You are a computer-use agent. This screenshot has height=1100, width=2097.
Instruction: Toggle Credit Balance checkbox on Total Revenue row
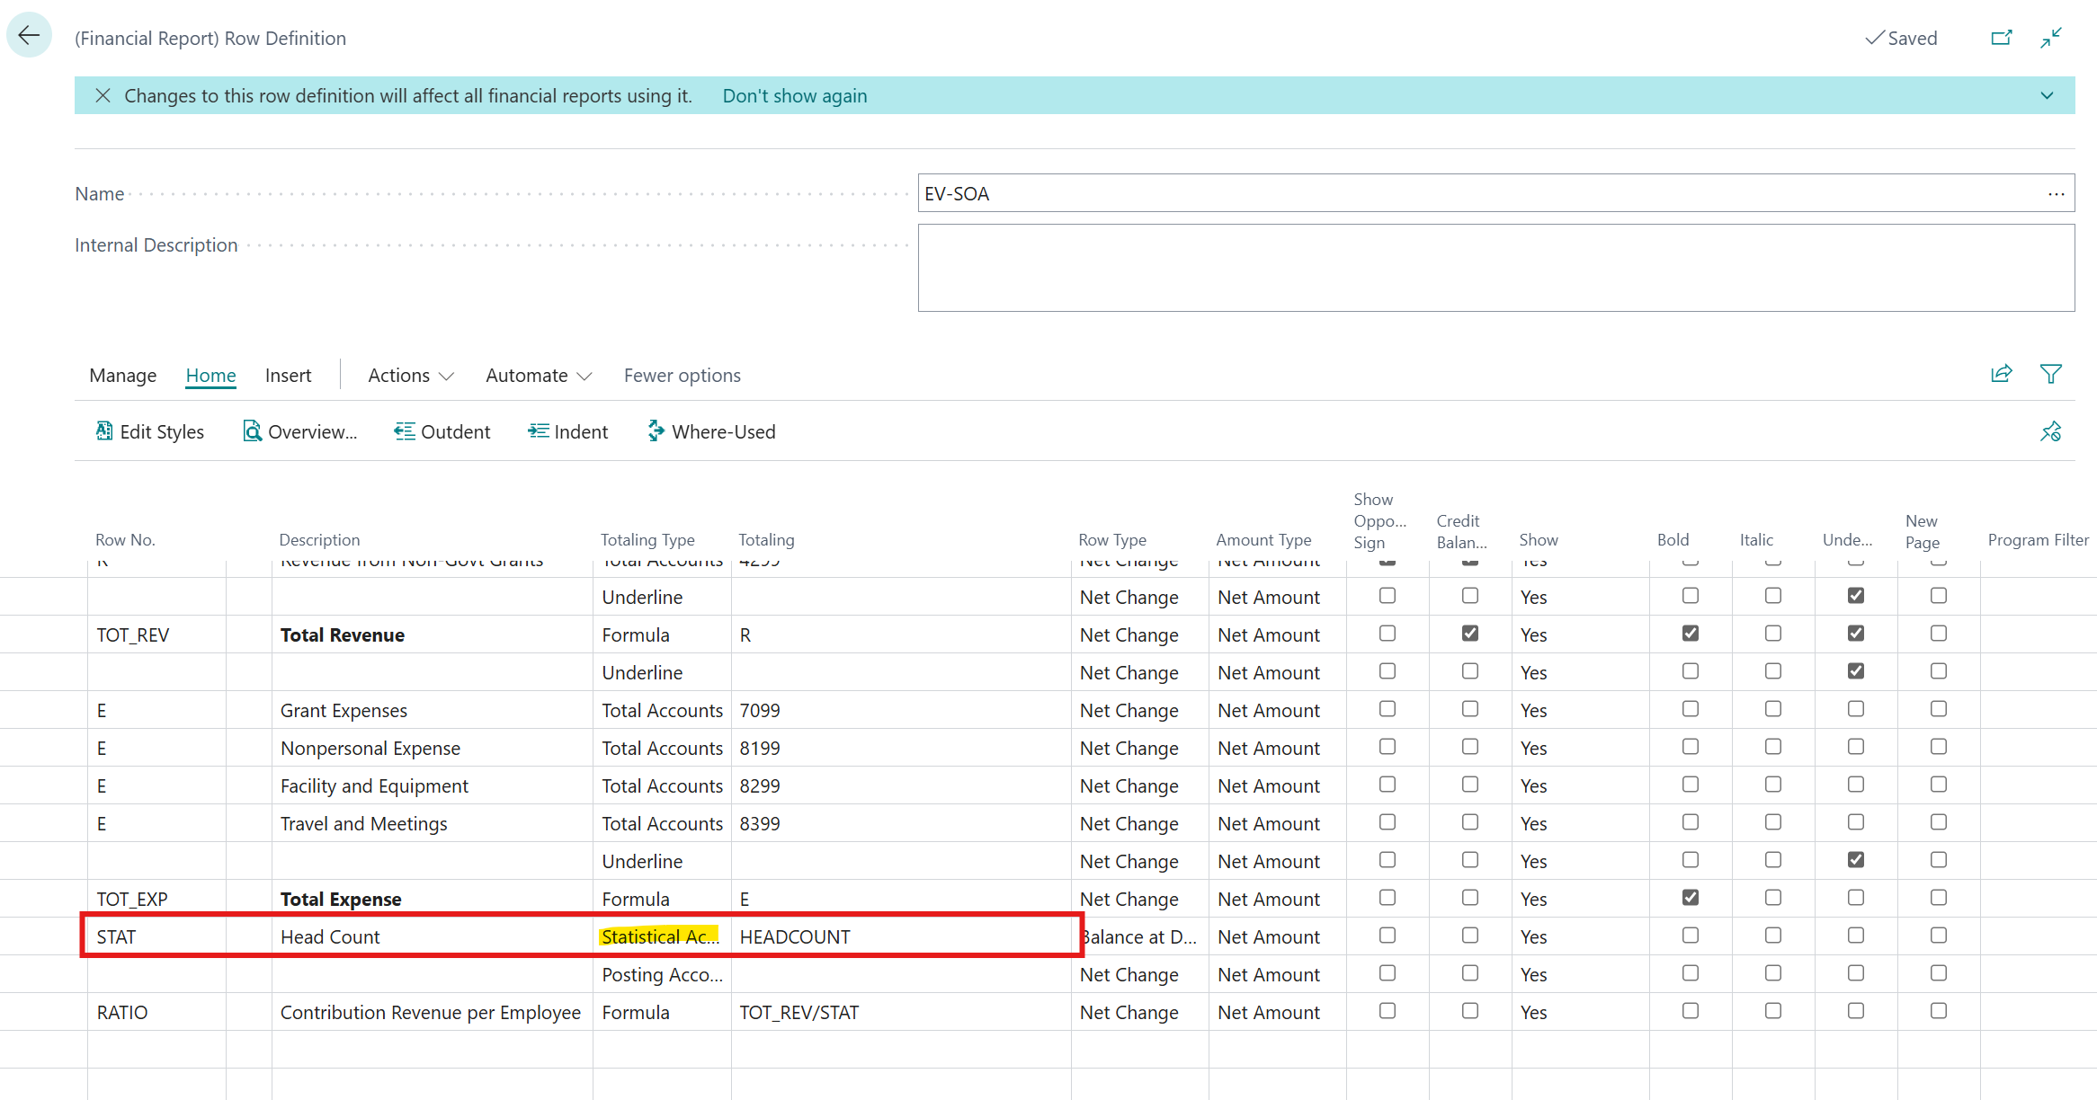(1470, 634)
